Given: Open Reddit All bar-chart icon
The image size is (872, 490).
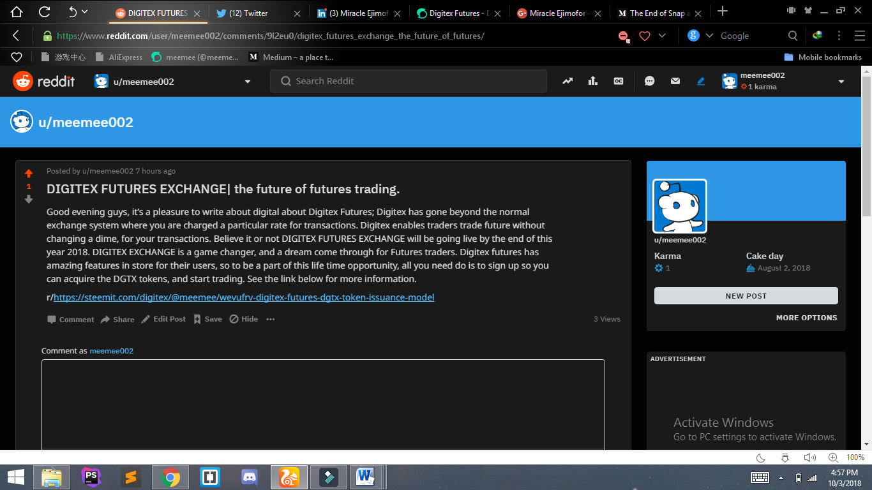Looking at the screenshot, I should click(593, 81).
